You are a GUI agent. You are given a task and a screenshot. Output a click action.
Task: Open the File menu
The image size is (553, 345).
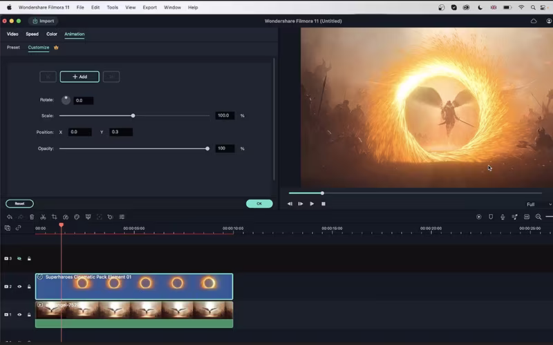80,8
